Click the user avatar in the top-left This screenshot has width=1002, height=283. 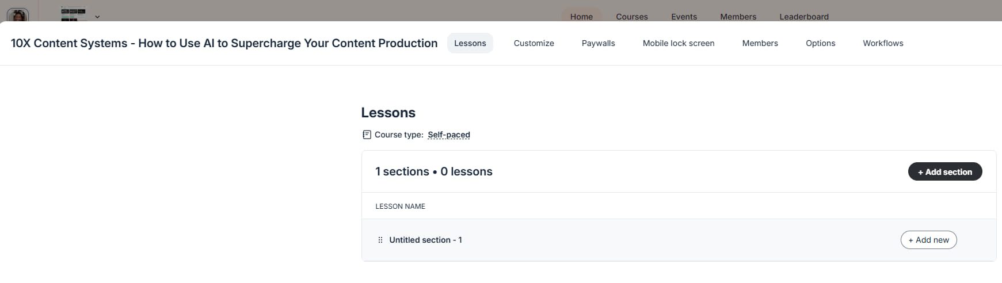tap(18, 15)
